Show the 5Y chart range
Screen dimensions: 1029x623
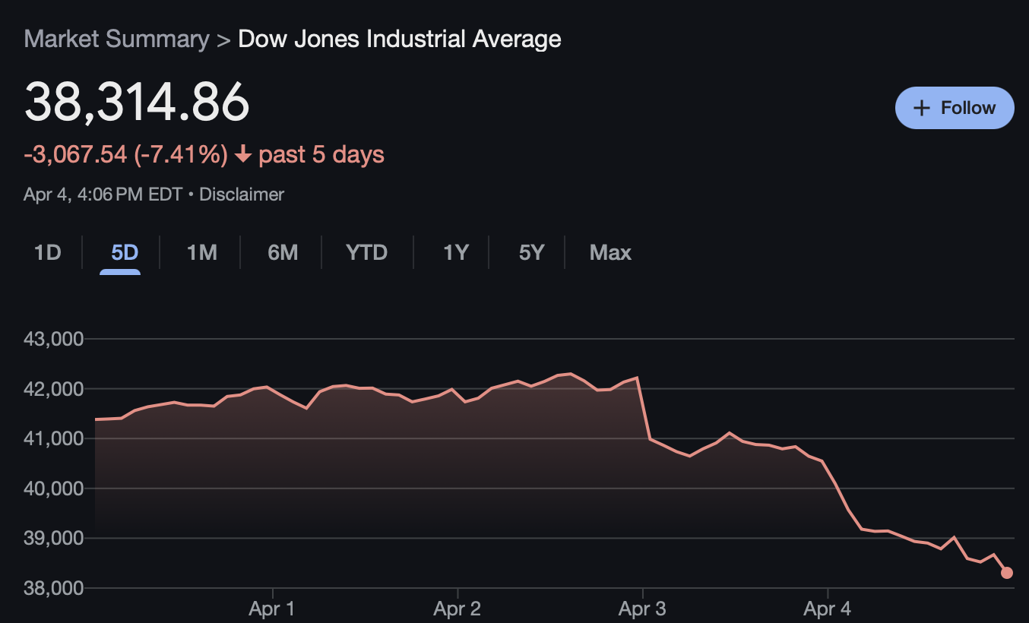click(x=531, y=252)
